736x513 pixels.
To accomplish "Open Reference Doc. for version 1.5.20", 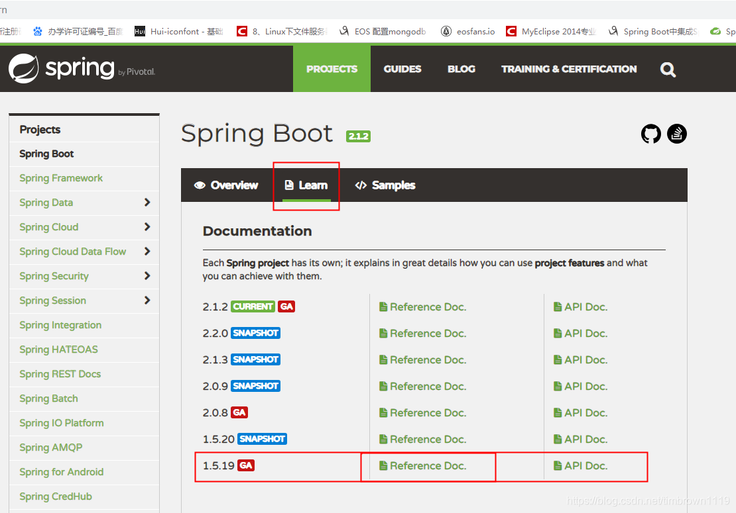I will 422,439.
